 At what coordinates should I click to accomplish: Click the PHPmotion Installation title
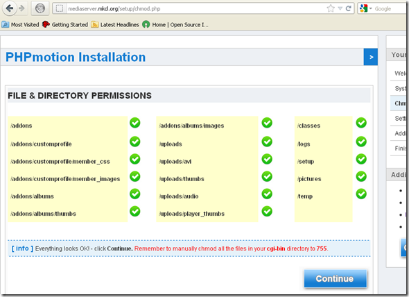[76, 57]
